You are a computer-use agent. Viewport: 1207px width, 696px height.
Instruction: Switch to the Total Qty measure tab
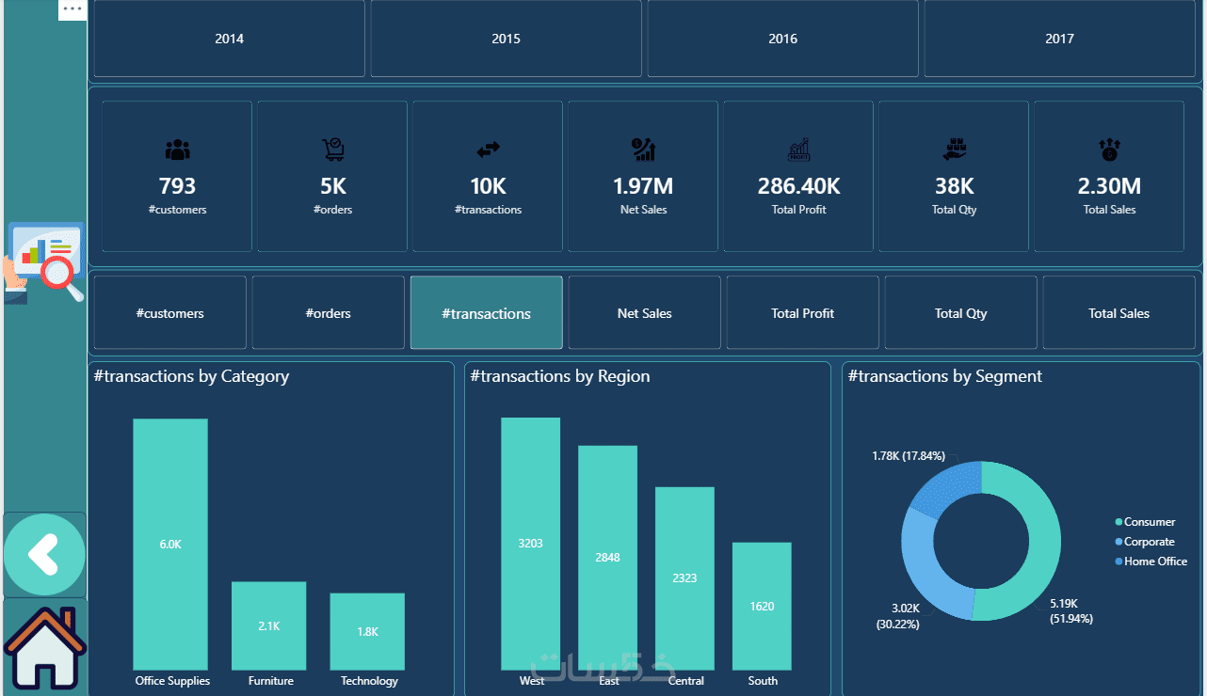tap(960, 313)
